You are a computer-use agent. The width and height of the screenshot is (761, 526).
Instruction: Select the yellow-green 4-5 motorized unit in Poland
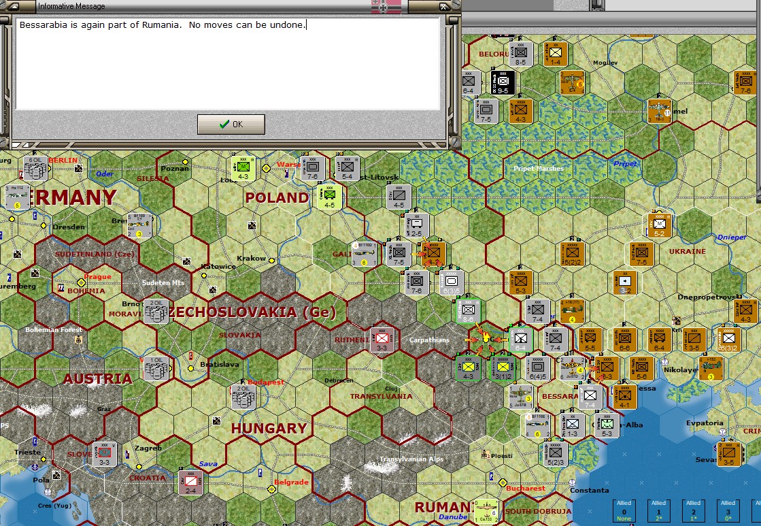click(x=330, y=197)
